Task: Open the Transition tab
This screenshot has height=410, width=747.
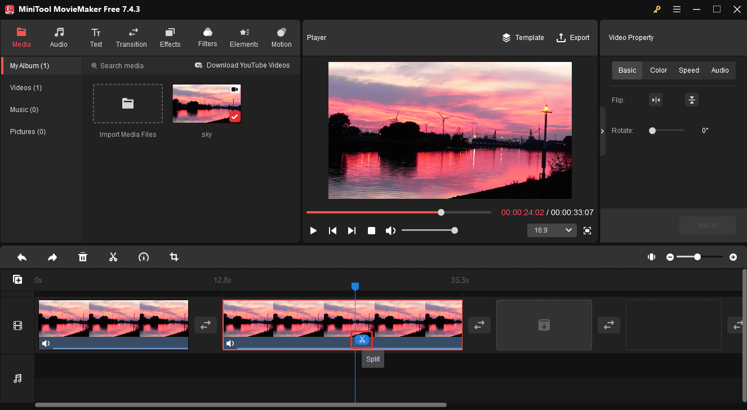Action: pyautogui.click(x=131, y=38)
